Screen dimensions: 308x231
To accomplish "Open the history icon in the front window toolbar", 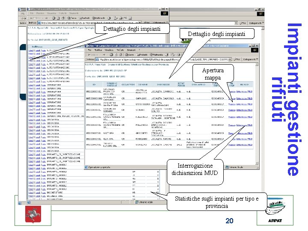I will point(167,55).
